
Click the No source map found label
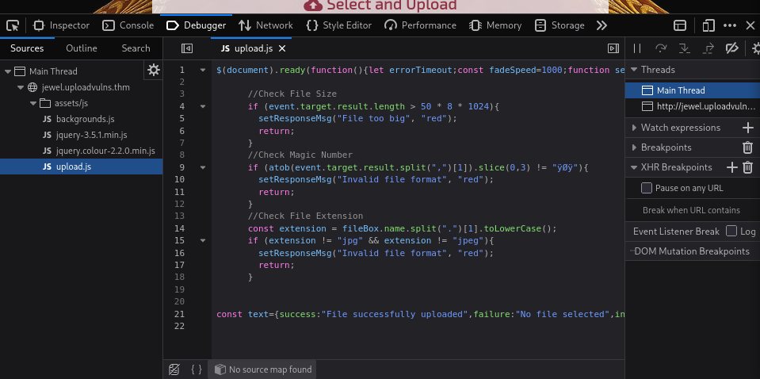click(x=262, y=369)
